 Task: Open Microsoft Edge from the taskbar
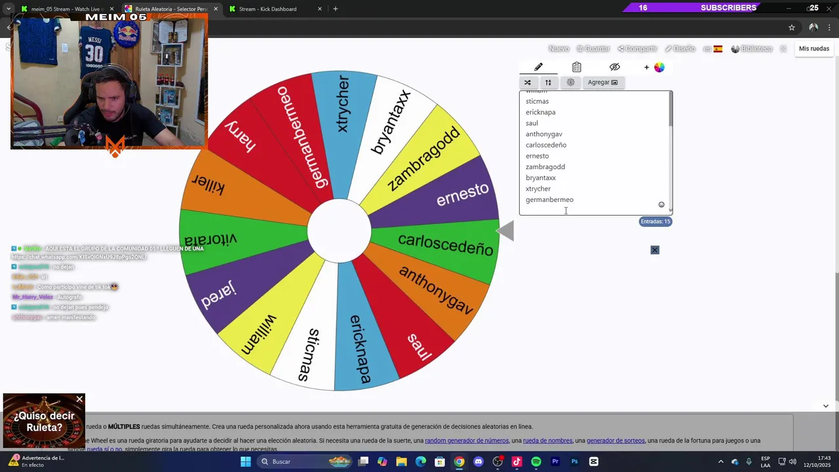421,462
